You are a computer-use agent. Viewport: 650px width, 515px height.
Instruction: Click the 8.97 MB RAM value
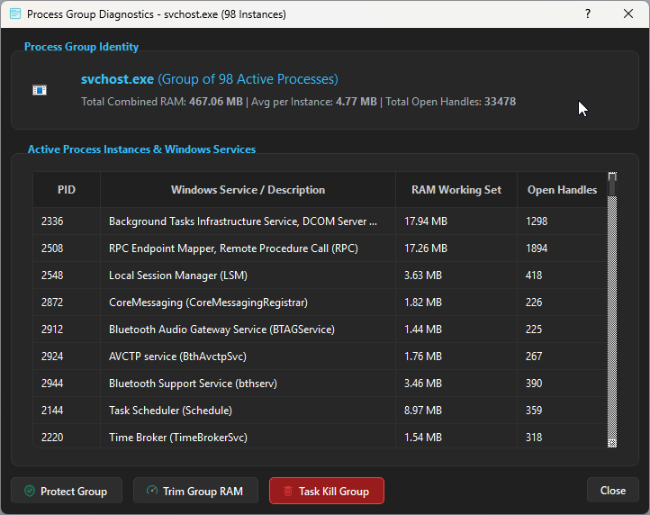(x=423, y=410)
